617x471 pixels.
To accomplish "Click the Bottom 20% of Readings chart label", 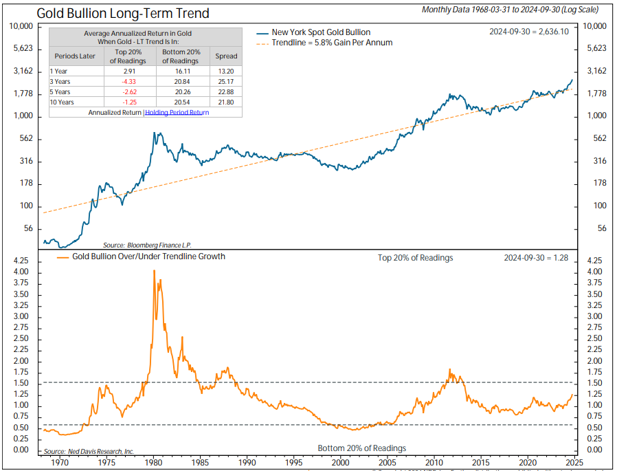I will point(361,448).
